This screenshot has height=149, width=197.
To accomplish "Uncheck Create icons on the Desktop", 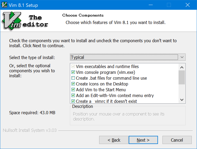I will [73, 84].
